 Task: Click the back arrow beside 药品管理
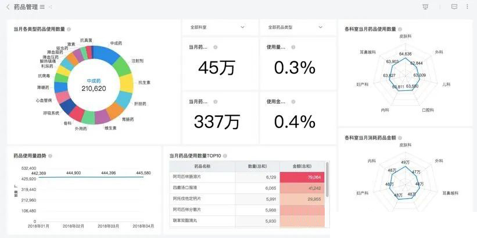coord(8,7)
